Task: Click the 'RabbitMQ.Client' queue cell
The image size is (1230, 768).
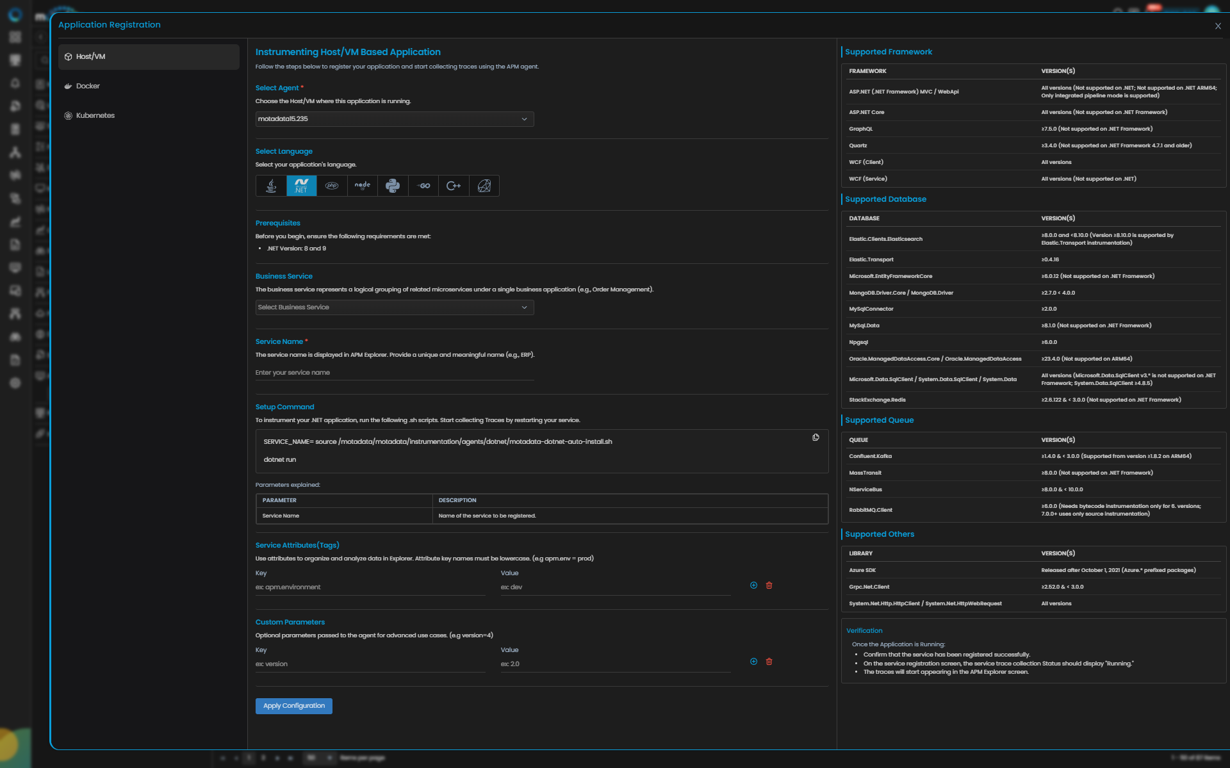Action: click(x=871, y=510)
